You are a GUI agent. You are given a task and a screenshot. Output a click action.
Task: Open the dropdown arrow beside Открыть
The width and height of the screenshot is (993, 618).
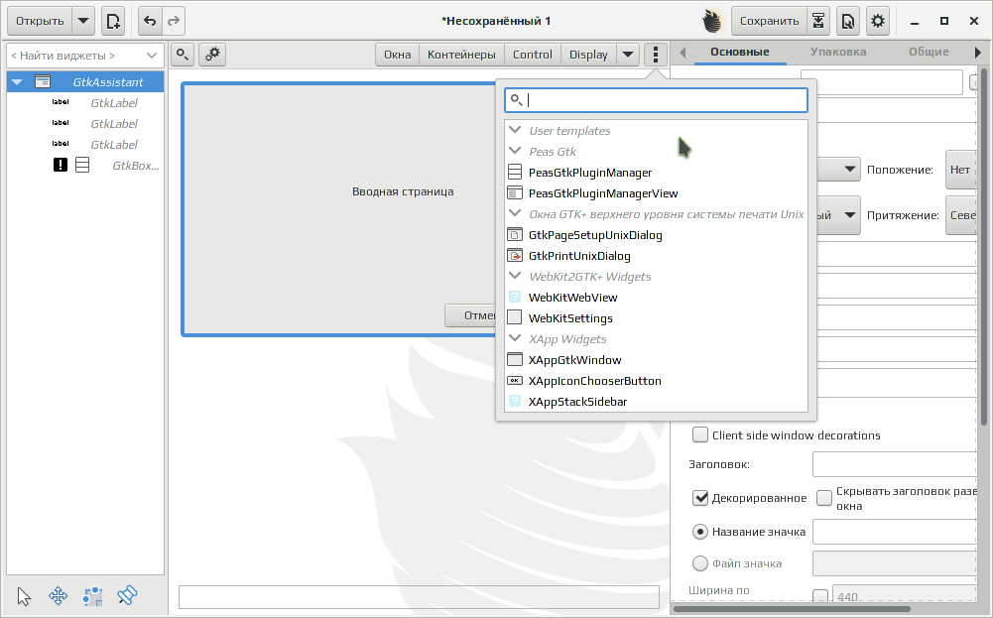[83, 21]
